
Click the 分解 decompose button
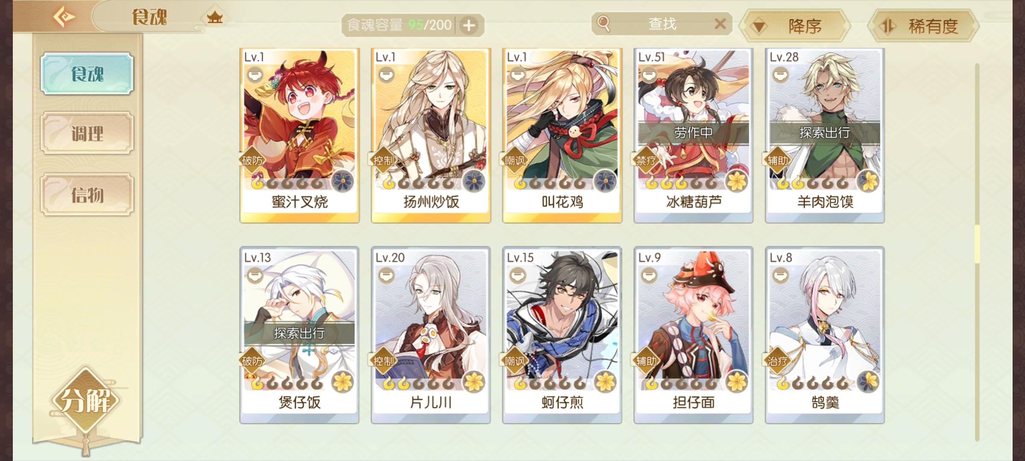click(x=85, y=400)
